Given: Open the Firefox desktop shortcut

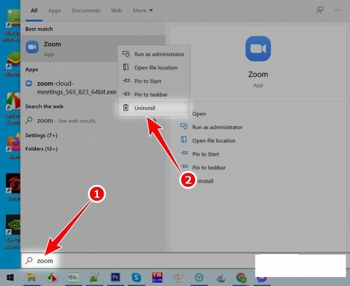Looking at the screenshot, I should (13, 145).
